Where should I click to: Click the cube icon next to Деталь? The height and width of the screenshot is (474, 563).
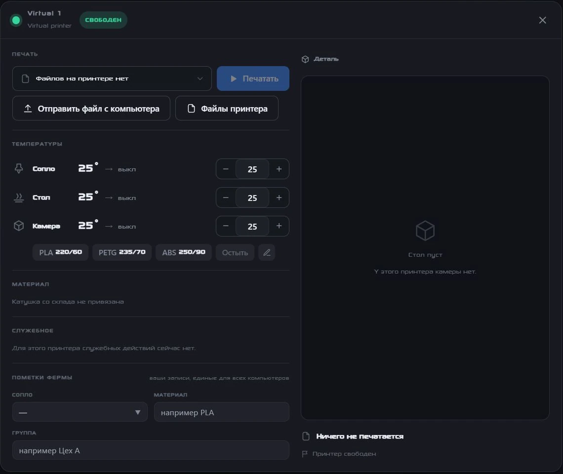[305, 59]
